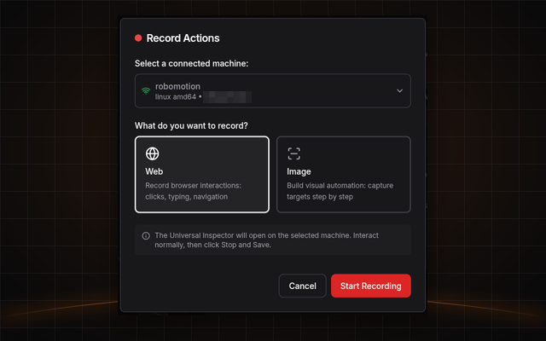Click 'Build visual automation' description text
546x341 pixels.
(x=340, y=191)
